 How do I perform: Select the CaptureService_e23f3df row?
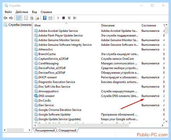pyautogui.click(x=99, y=59)
